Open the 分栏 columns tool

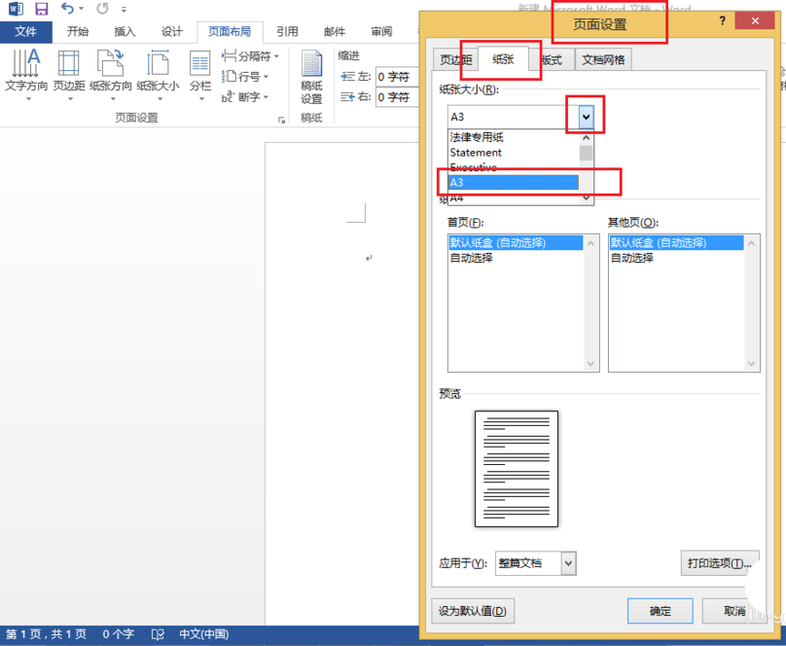point(200,75)
